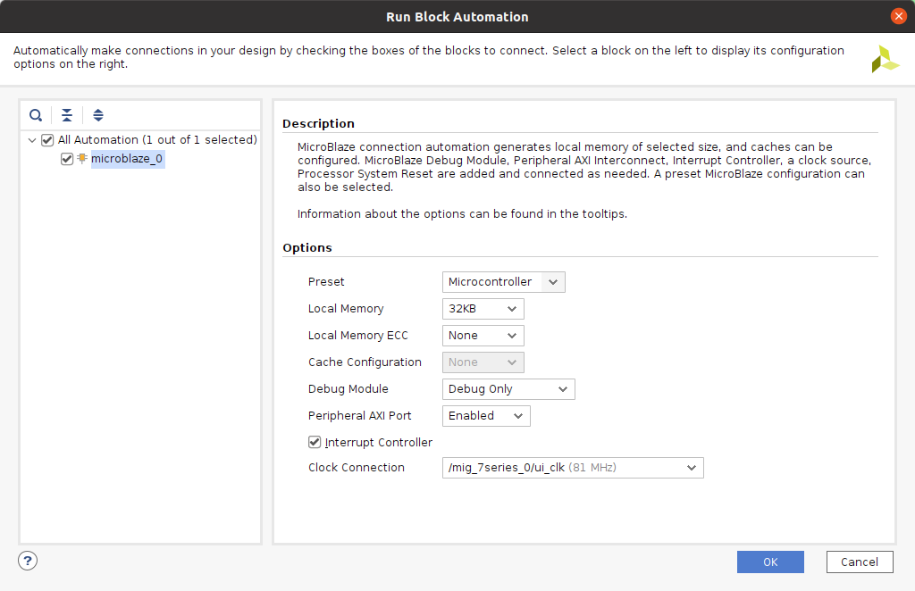Disable the Interrupt Controller checkbox
Image resolution: width=915 pixels, height=591 pixels.
315,442
